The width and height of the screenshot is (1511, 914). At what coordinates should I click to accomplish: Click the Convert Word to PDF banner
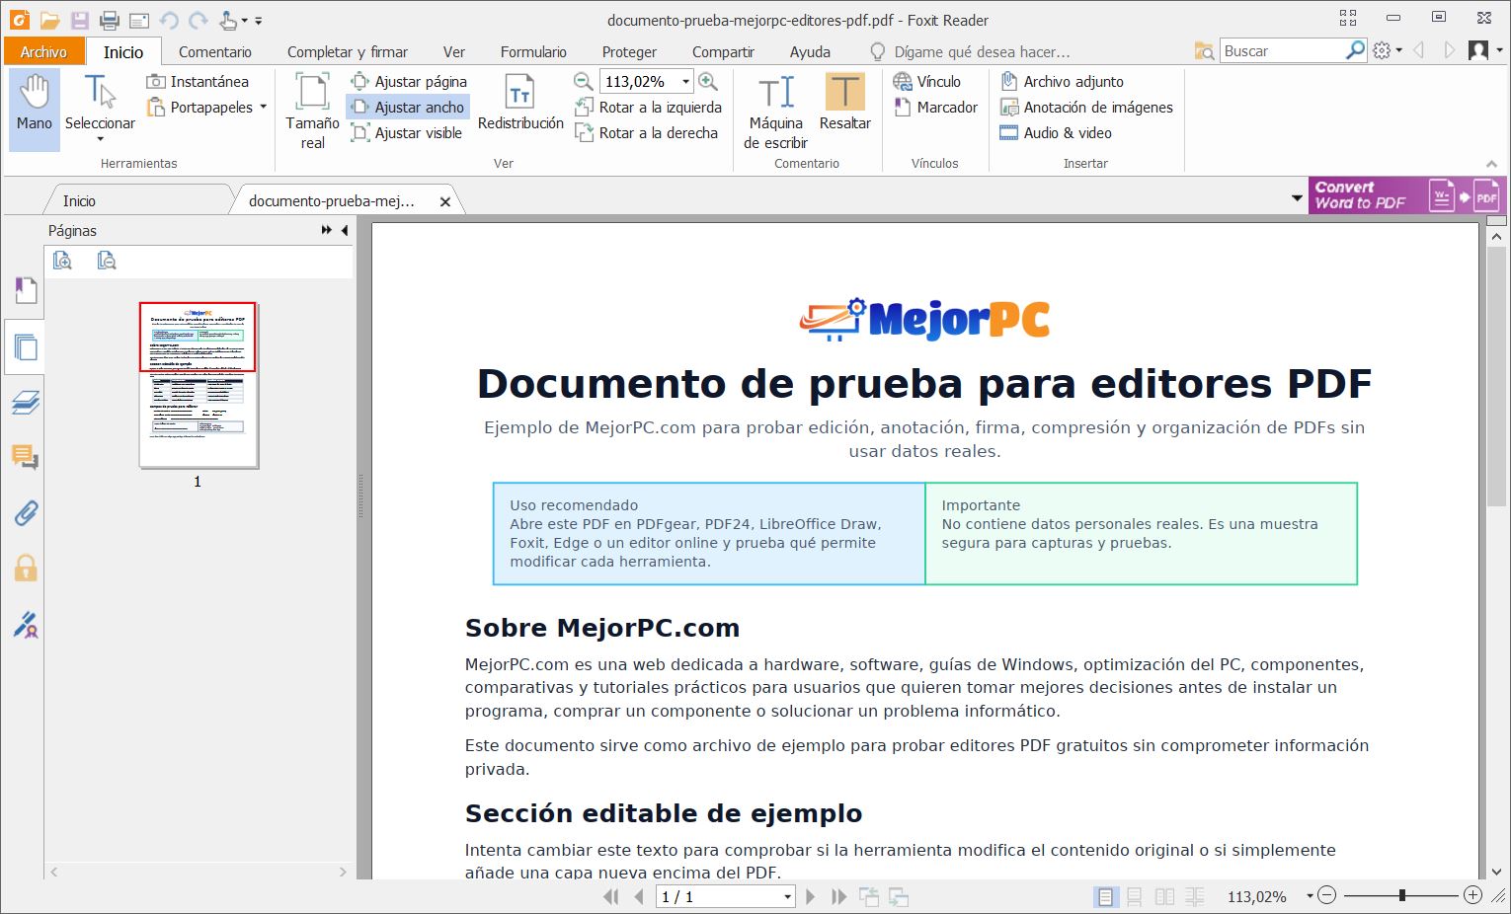(x=1406, y=195)
